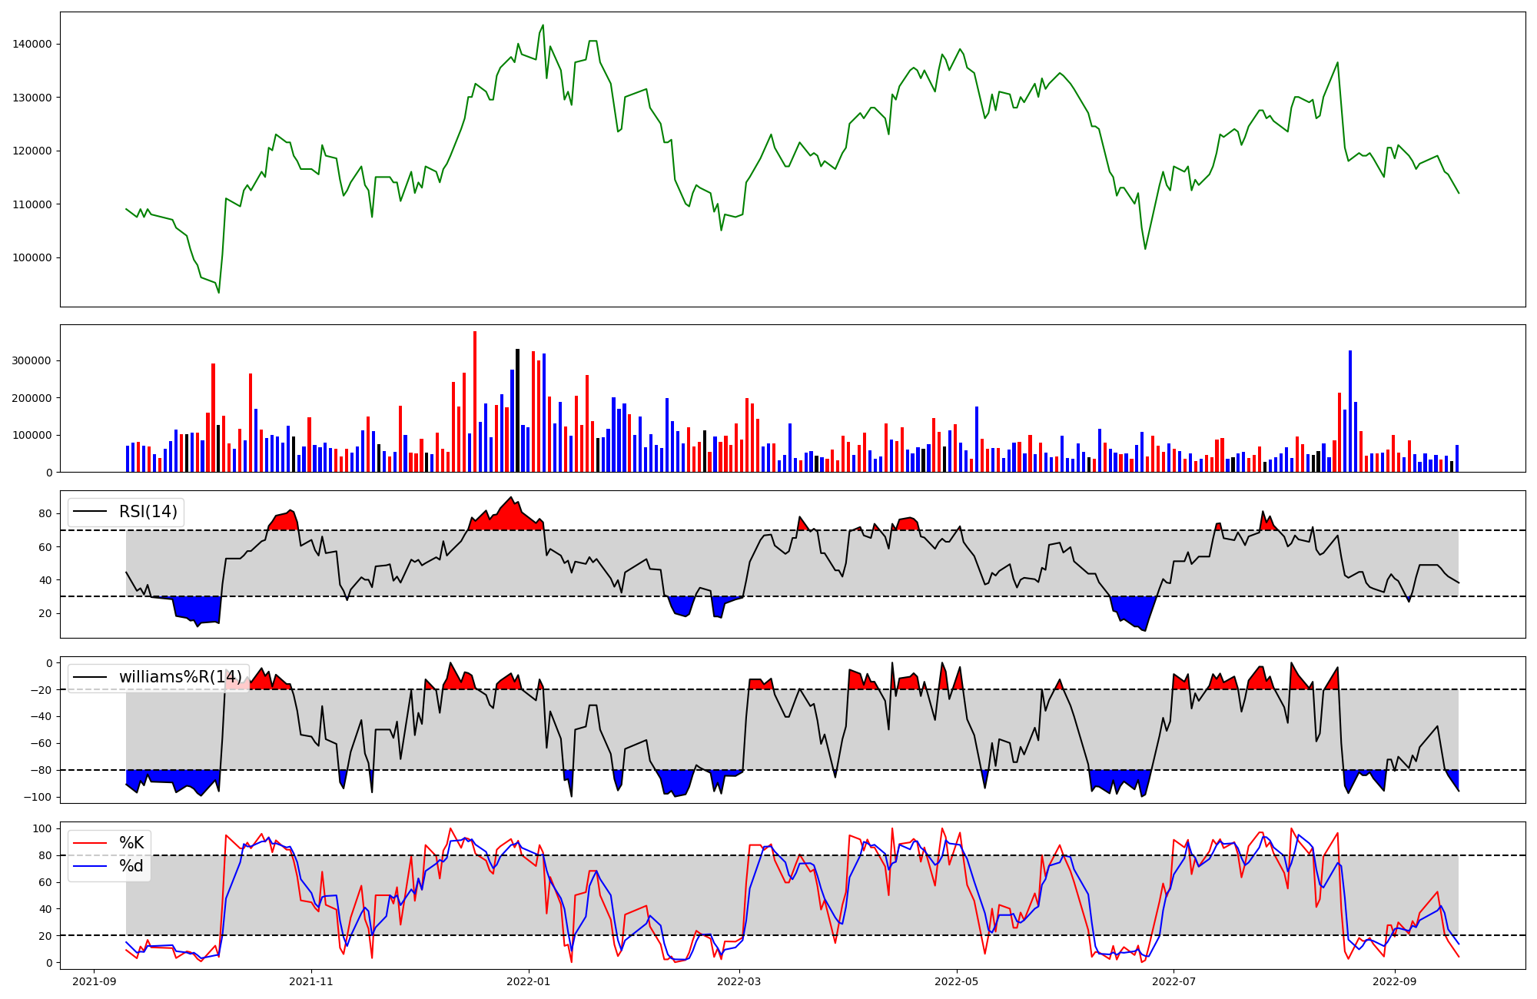Click the RSI(14) legend entry

tap(148, 512)
